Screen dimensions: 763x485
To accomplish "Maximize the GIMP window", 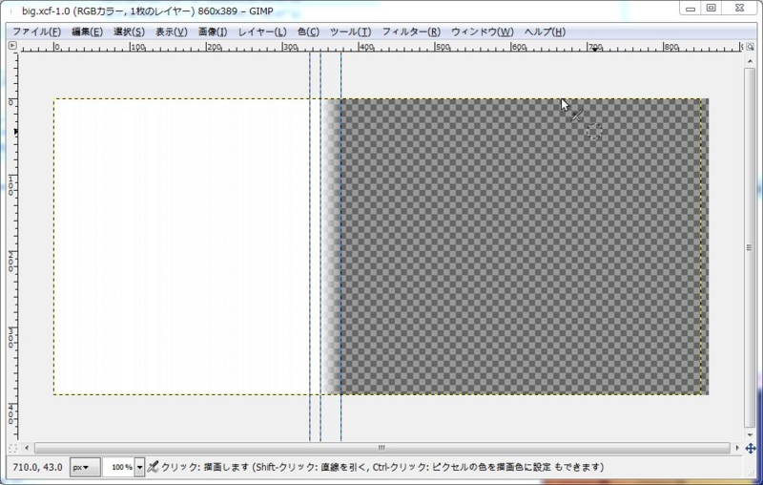I will pos(711,8).
